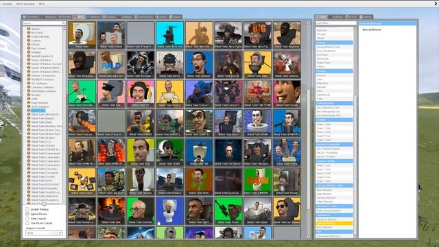Enable the Keep Corpses checkbox
439x247 pixels.
[27, 218]
